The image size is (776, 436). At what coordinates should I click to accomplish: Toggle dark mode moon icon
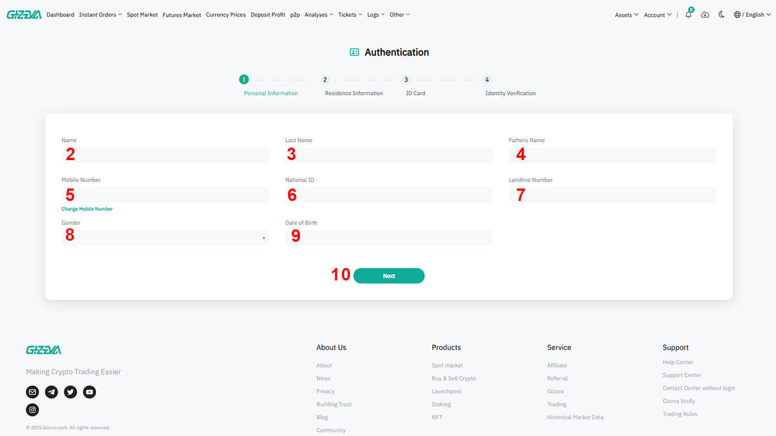point(721,15)
